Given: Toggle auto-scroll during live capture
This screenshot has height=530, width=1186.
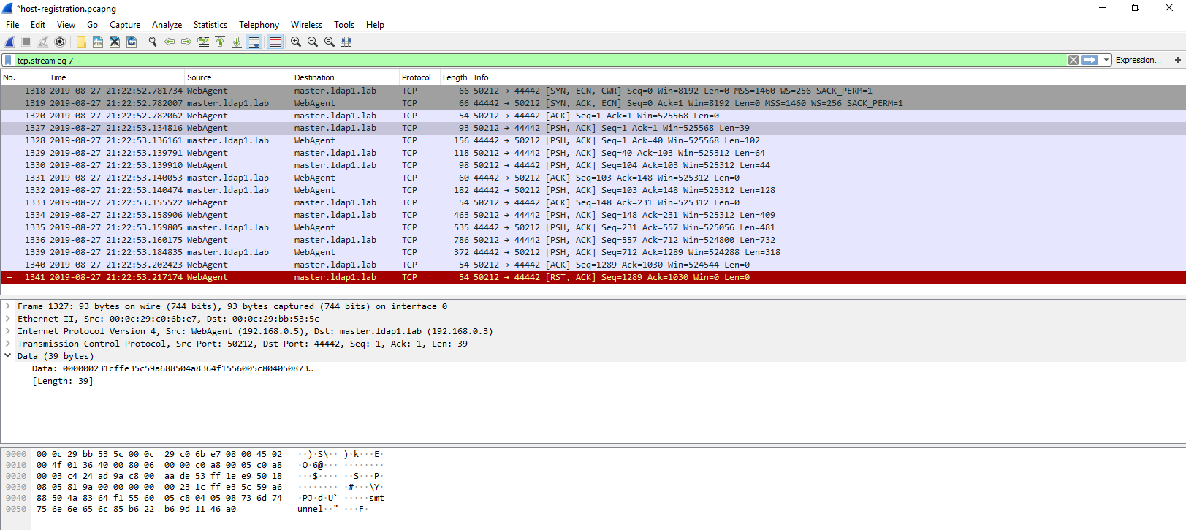Looking at the screenshot, I should [254, 42].
